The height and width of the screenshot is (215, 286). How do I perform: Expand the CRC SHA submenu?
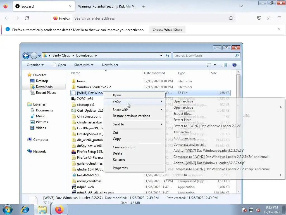(x=224, y=175)
